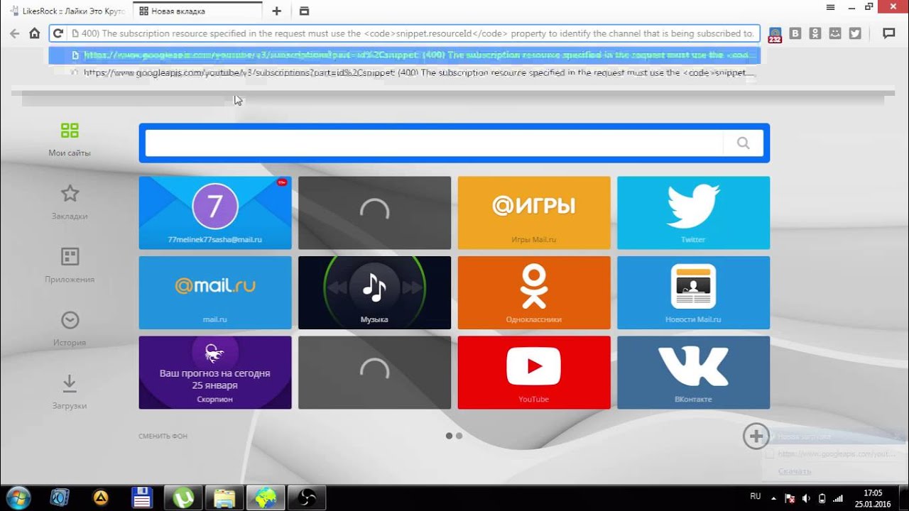Viewport: 909px width, 511px height.
Task: Open the Скорпион horoscope tile
Action: point(215,373)
